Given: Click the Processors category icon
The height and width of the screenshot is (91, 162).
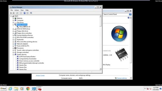Looking at the screenshot, I should coord(15,48).
